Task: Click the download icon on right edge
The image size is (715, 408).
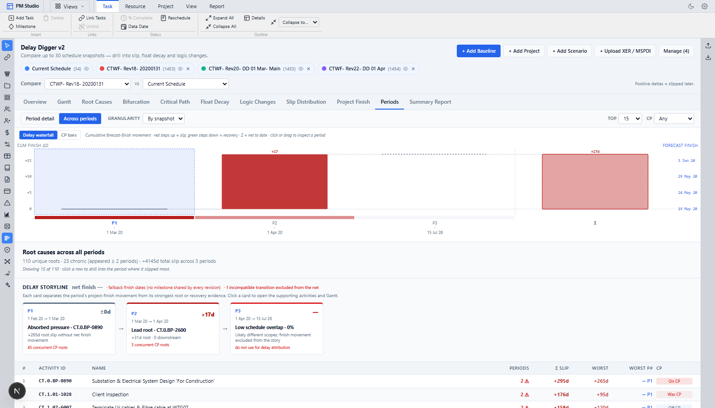Action: tap(708, 57)
